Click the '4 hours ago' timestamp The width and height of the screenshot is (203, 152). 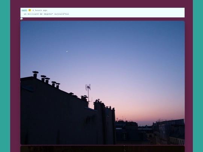40,11
